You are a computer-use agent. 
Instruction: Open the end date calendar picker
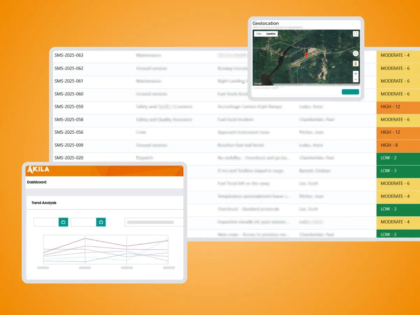pos(101,222)
